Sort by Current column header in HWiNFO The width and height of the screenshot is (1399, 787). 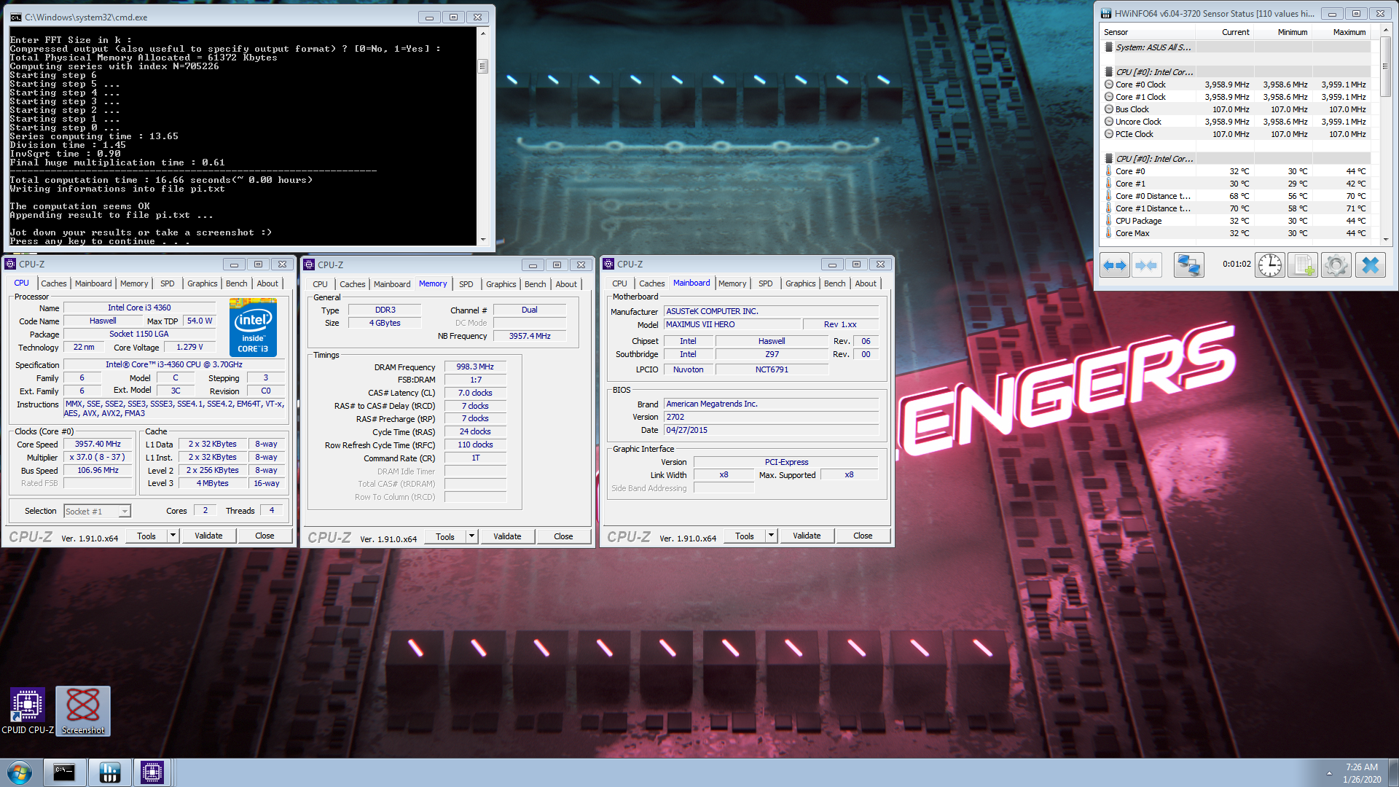point(1235,32)
